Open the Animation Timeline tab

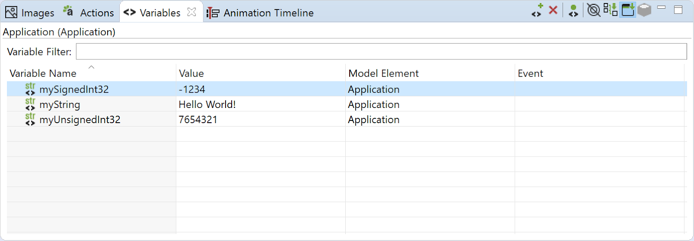(x=260, y=13)
